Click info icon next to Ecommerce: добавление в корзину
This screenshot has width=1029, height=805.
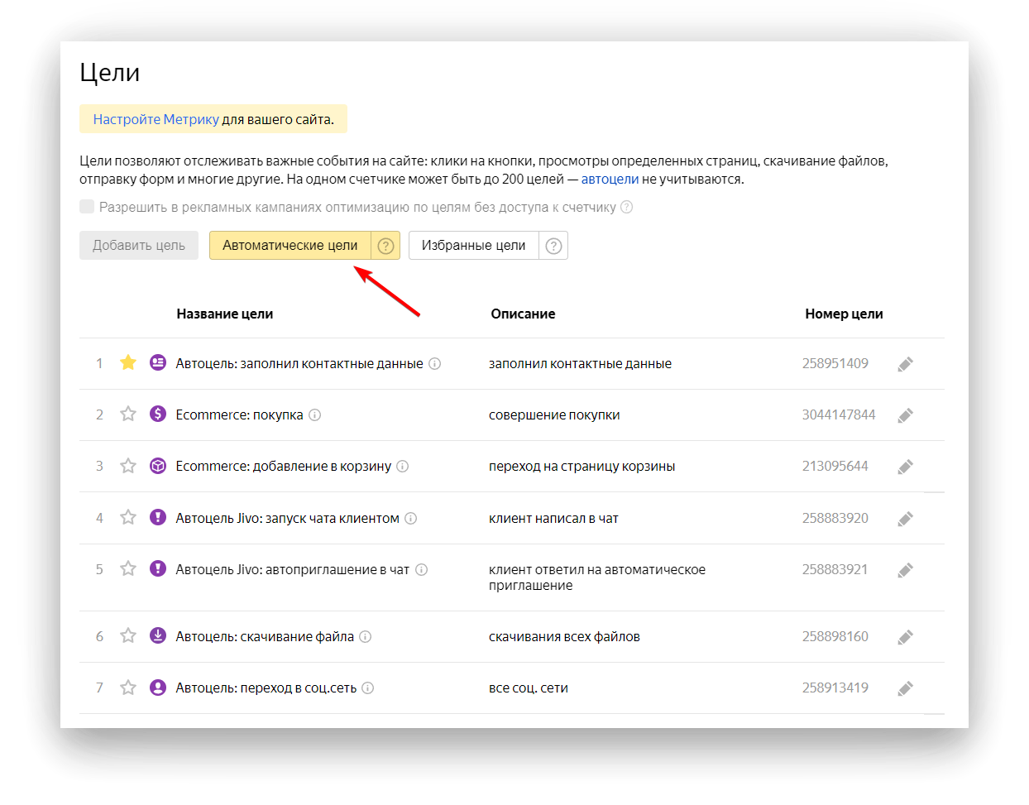[x=403, y=466]
